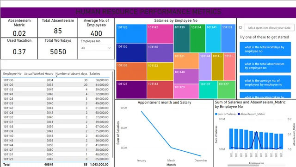Select the pink treemap tile 101142
This screenshot has height=167, width=296.
[x=160, y=34]
